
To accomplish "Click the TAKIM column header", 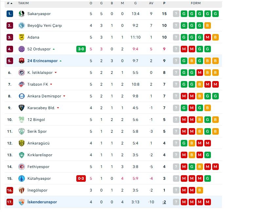I will point(23,3).
